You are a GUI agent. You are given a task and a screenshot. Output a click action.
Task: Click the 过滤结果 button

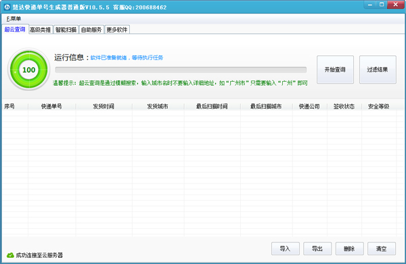[x=378, y=70]
